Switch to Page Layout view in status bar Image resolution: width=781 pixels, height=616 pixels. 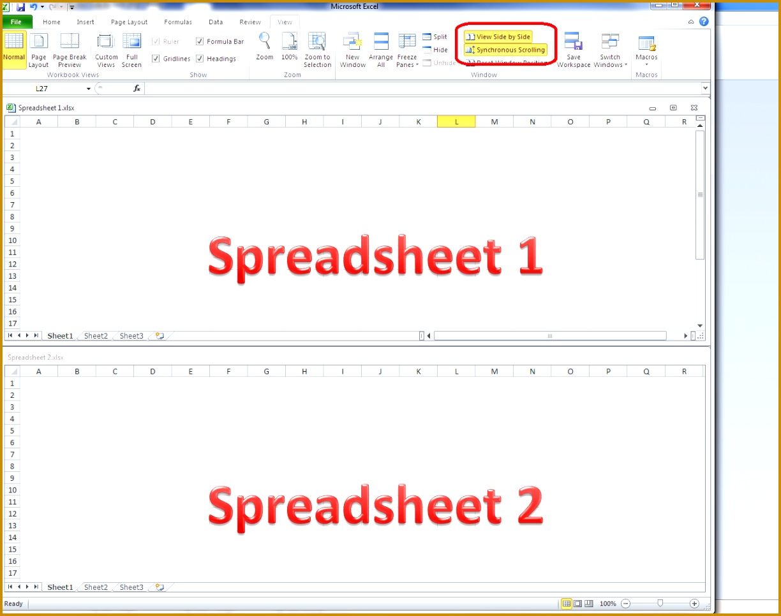click(x=577, y=603)
